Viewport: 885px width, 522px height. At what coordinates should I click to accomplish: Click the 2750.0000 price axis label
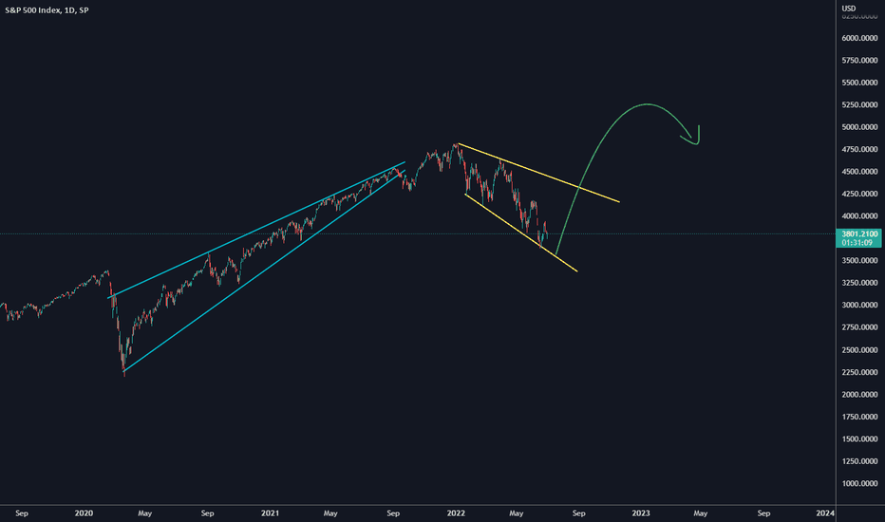(x=859, y=327)
